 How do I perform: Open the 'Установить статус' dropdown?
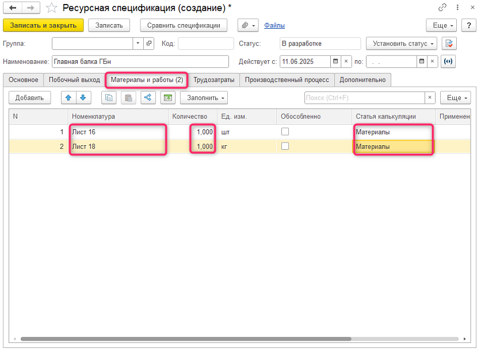coord(401,44)
